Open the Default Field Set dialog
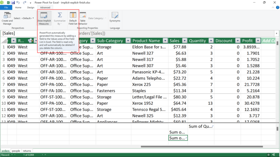Viewport: 280px width, 157px height. point(73,18)
